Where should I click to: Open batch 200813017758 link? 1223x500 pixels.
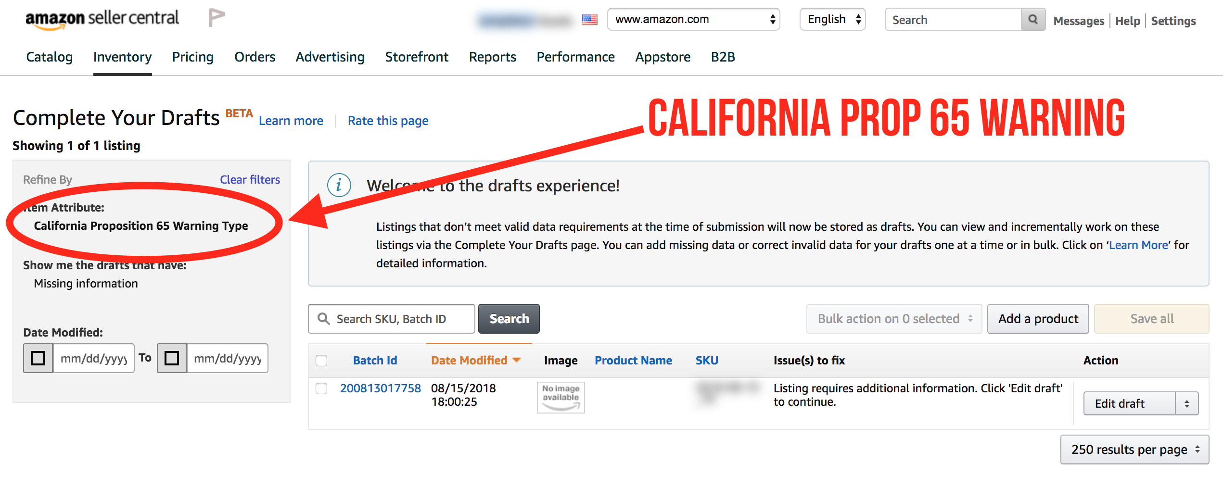(380, 388)
